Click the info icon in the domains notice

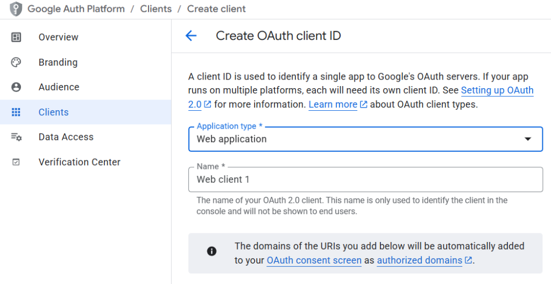211,251
